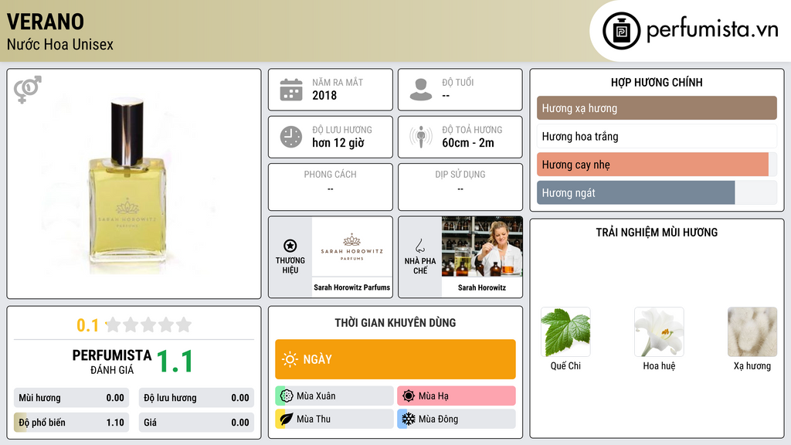This screenshot has width=791, height=445.
Task: Click the unisex gender symbol icon
Action: pyautogui.click(x=27, y=90)
